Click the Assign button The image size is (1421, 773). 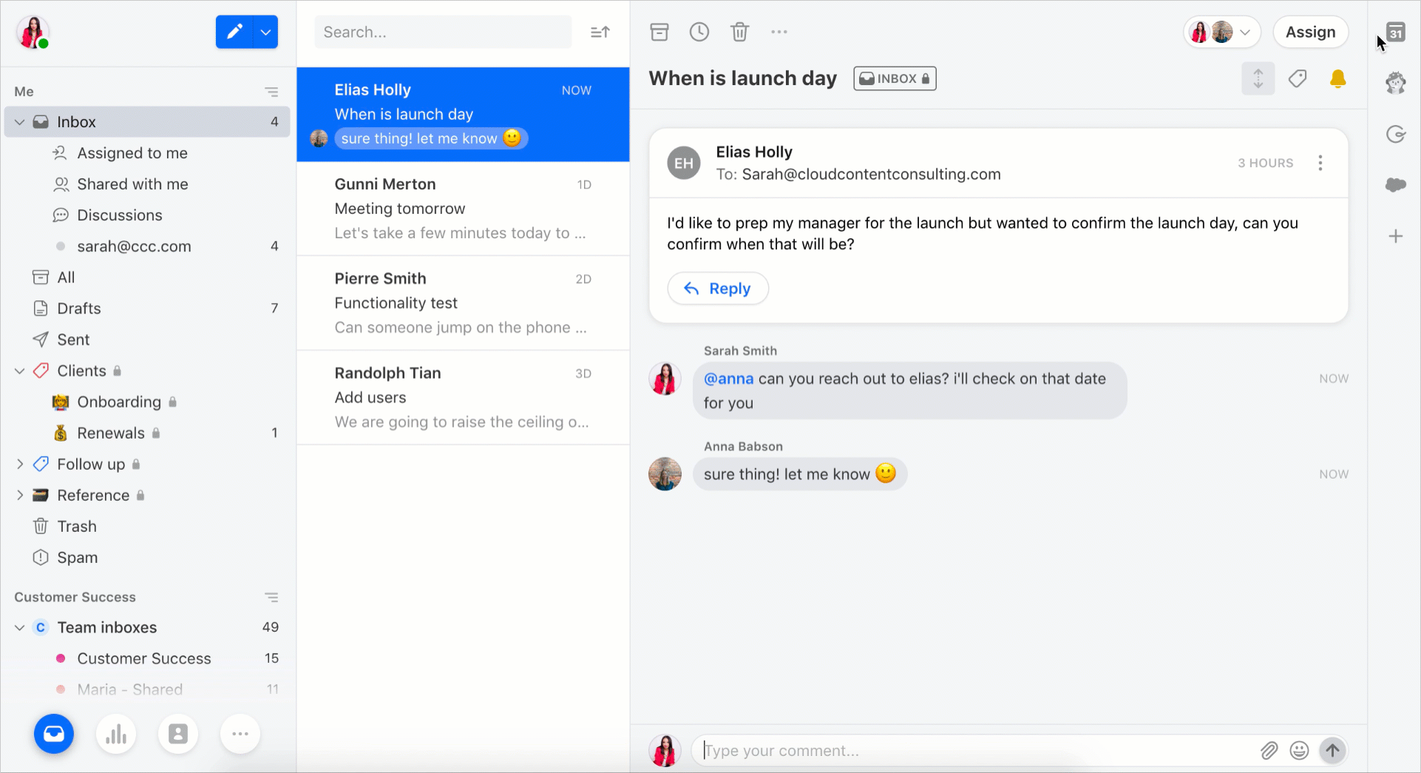coord(1311,32)
